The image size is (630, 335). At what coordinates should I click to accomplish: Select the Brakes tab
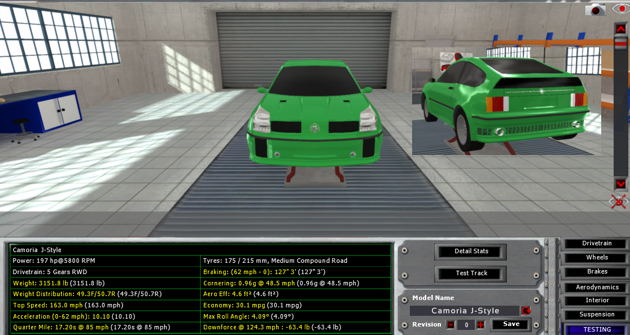[597, 272]
